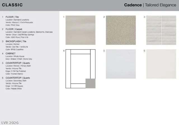179x125 pixels.
Task: Click 'Color: 0560 Dove | Pad: 8 lb' line
Action: [x=17, y=37]
